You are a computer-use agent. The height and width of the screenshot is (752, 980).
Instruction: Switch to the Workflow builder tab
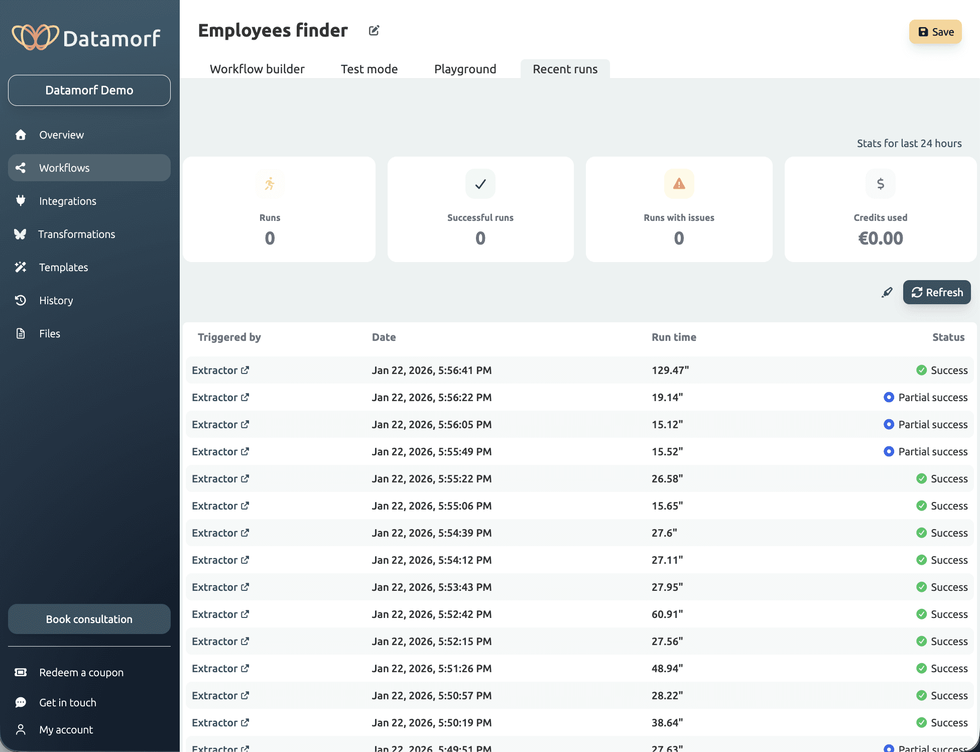pyautogui.click(x=257, y=69)
